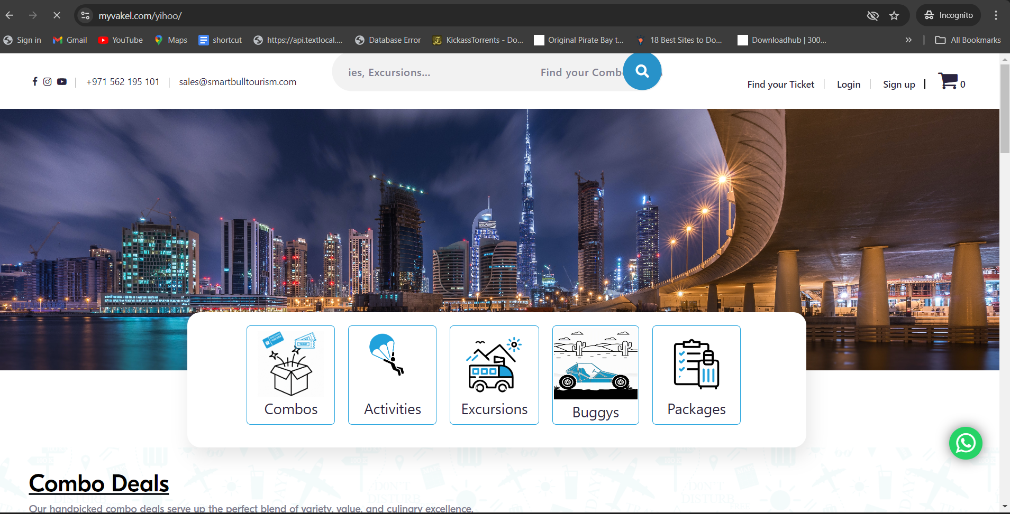
Task: Select the Combos category card
Action: click(x=290, y=375)
